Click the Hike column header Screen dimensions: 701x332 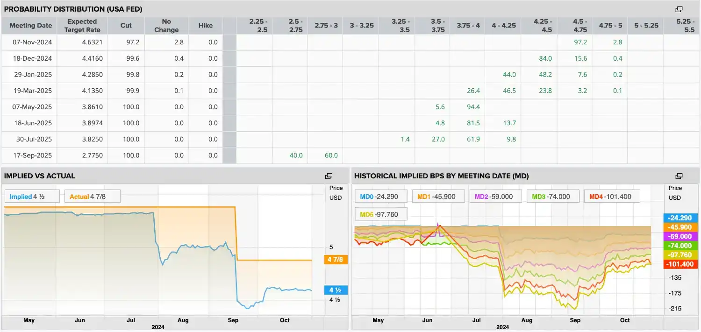pos(206,26)
